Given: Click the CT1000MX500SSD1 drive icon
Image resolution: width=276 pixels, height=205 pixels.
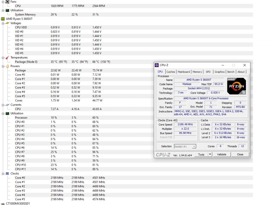Looking at the screenshot, I should click(x=3, y=204).
